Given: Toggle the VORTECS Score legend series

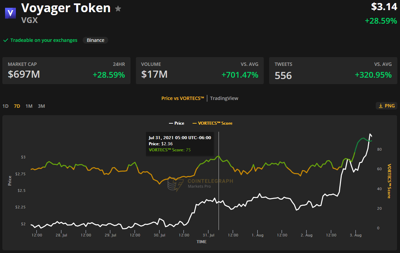Looking at the screenshot, I should click(212, 123).
